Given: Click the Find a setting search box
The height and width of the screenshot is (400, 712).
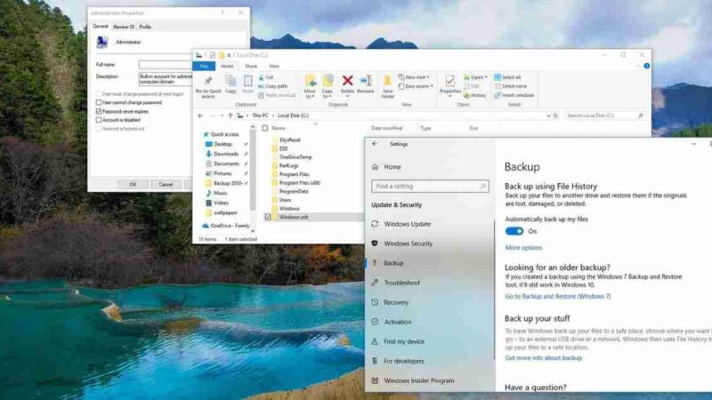Looking at the screenshot, I should (x=430, y=186).
